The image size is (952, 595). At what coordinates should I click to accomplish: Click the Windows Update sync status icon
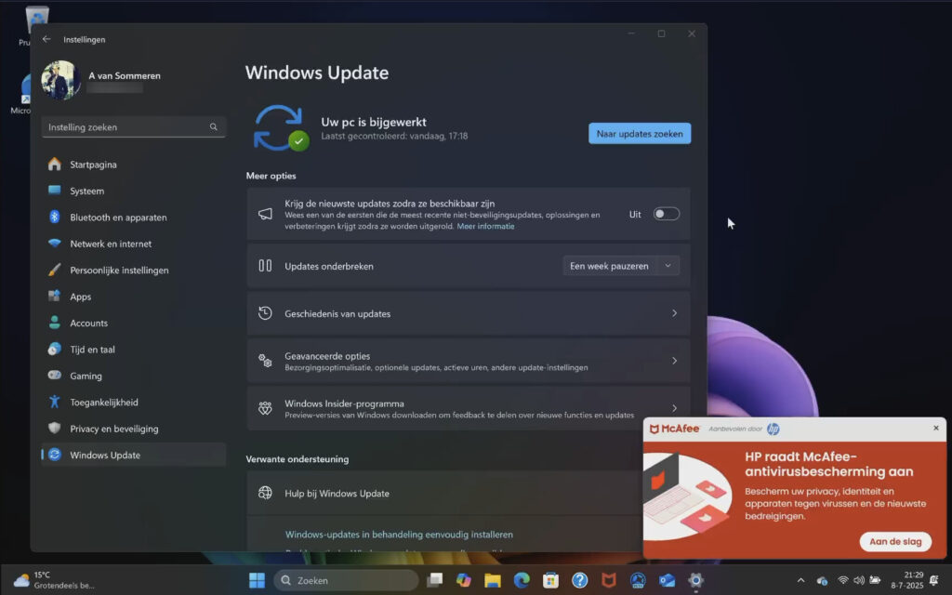(x=280, y=127)
